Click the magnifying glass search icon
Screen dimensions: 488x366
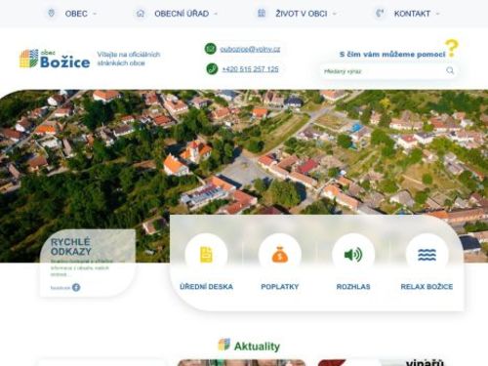click(450, 70)
